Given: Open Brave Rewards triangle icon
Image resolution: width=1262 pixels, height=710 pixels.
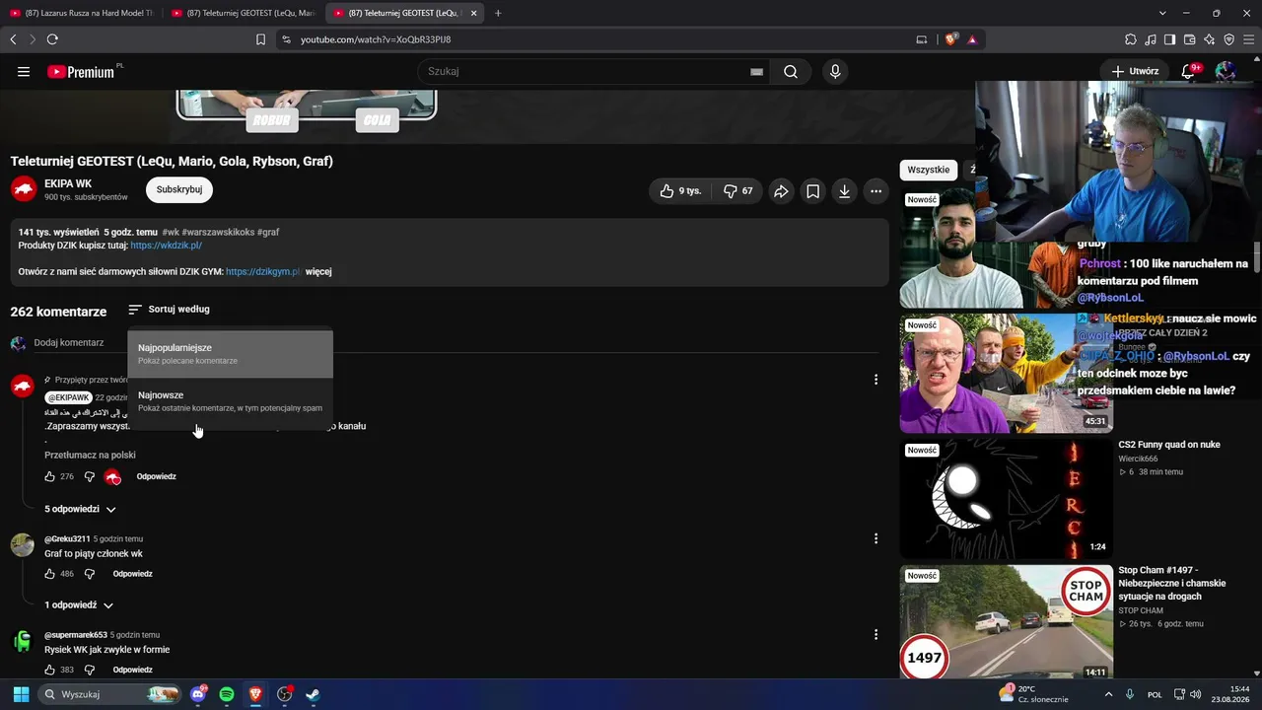Looking at the screenshot, I should click(x=972, y=39).
